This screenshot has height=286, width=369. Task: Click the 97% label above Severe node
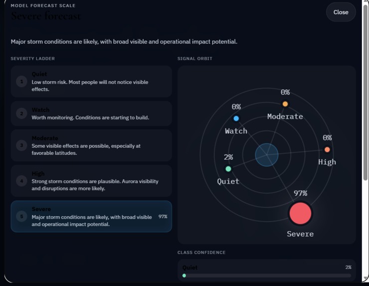click(300, 193)
